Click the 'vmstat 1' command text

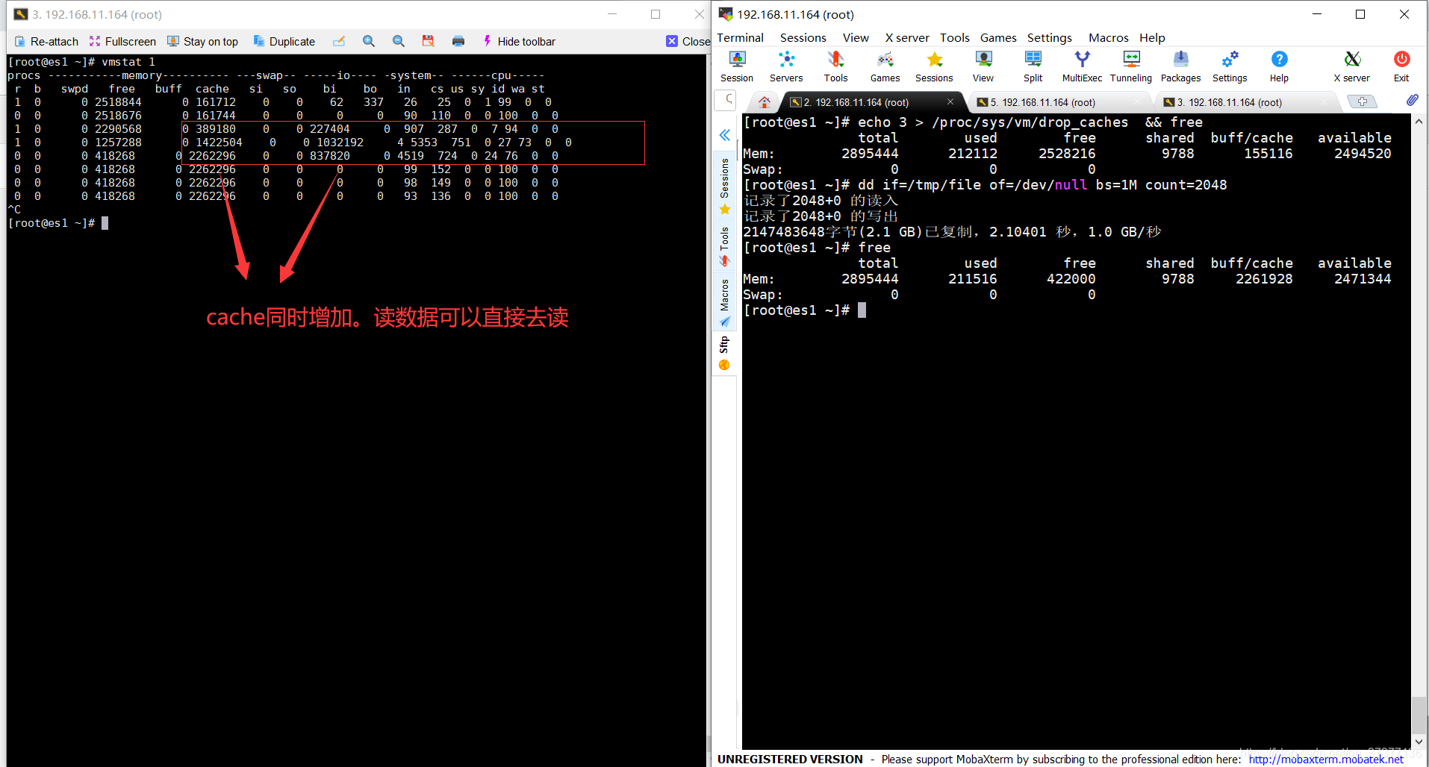point(128,62)
